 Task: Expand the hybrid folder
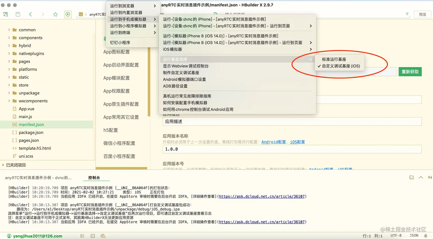[9, 45]
